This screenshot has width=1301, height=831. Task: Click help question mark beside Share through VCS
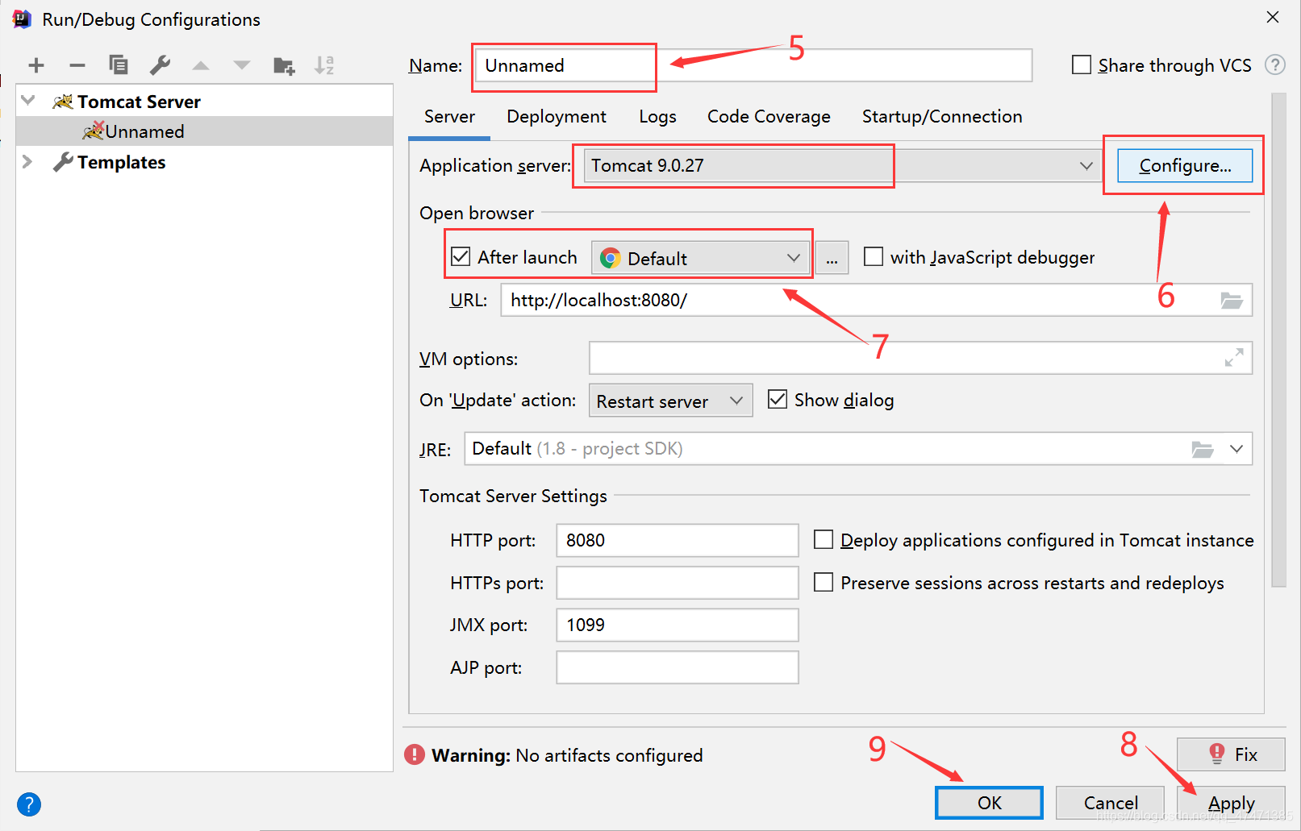pyautogui.click(x=1275, y=65)
